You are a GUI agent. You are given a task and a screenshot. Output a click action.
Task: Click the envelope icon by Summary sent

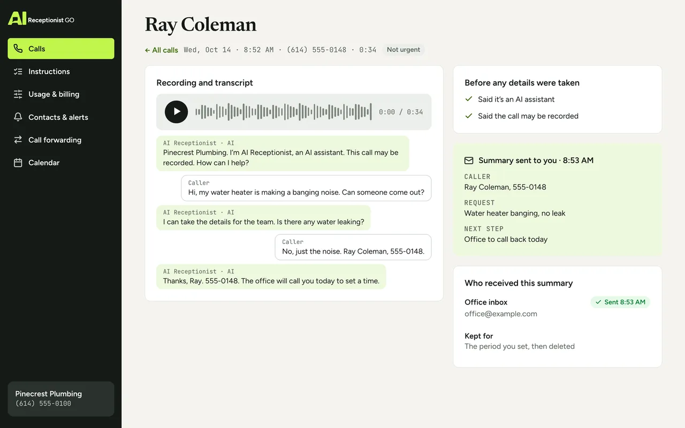tap(469, 160)
